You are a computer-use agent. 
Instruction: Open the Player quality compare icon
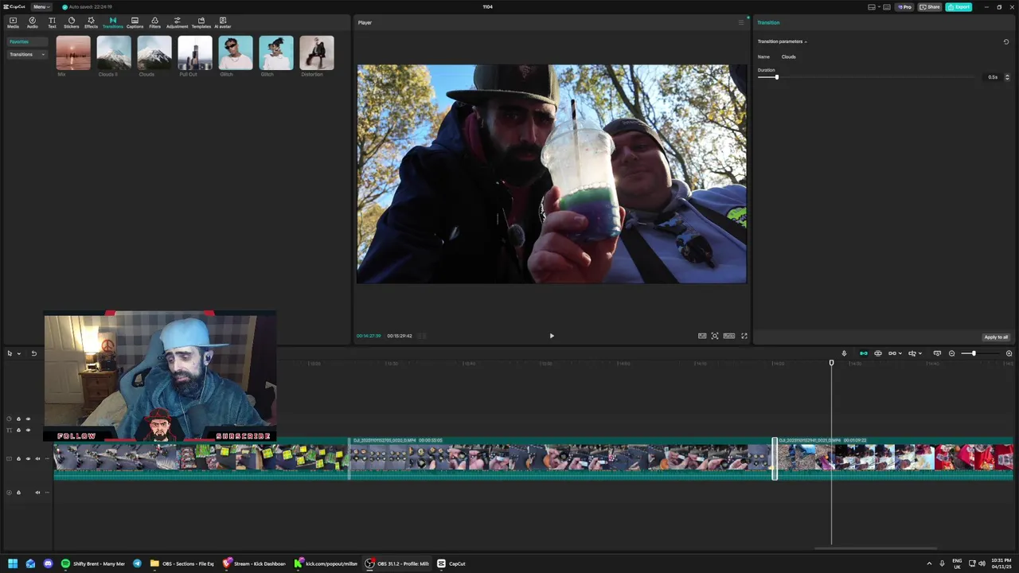702,336
